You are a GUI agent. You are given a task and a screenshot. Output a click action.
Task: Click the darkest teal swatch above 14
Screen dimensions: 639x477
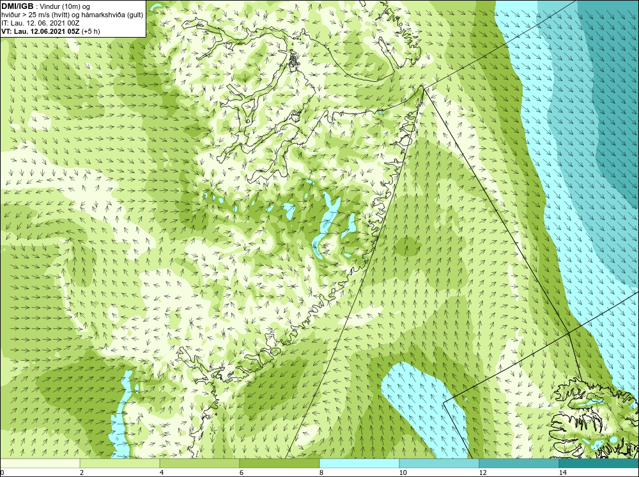(599, 464)
